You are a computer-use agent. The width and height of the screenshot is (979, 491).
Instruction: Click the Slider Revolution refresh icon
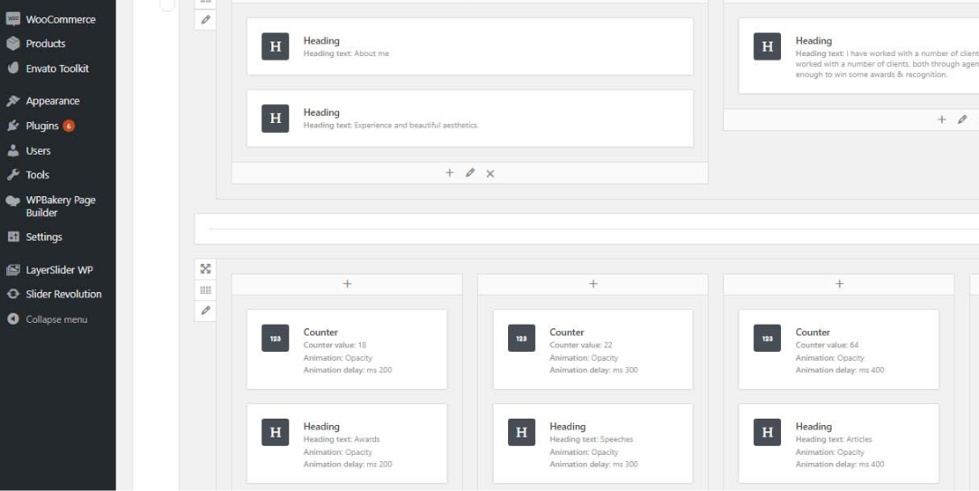point(14,294)
